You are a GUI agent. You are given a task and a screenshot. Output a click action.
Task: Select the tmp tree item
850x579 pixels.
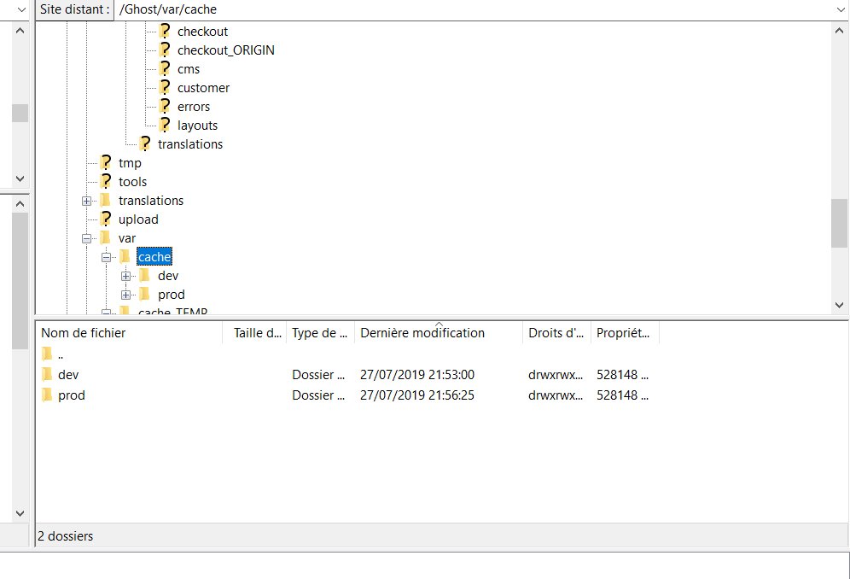pyautogui.click(x=130, y=163)
